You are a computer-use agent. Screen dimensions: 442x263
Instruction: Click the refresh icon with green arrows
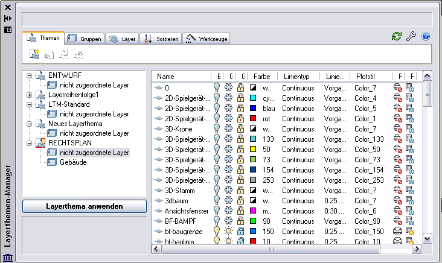397,36
